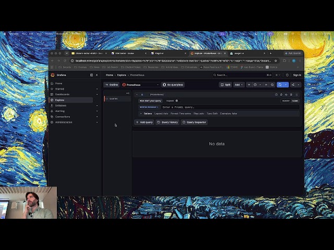The height and width of the screenshot is (250, 334).
Task: Open the Metrics browser
Action: pyautogui.click(x=149, y=107)
